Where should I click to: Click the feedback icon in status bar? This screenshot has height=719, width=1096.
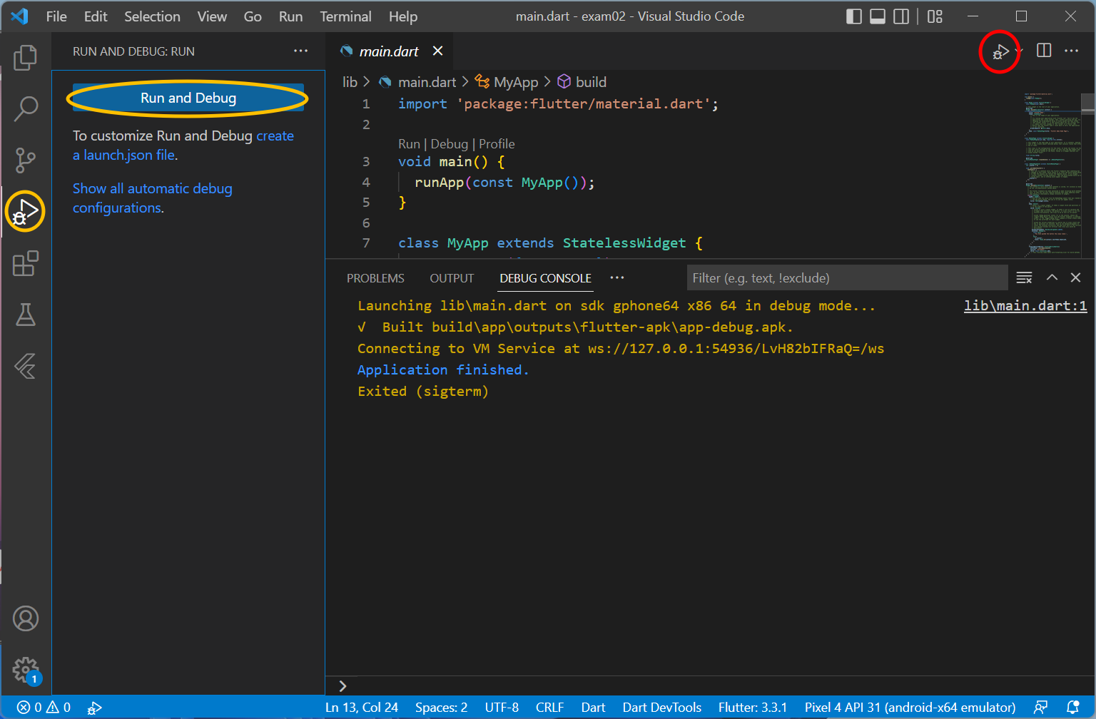[x=1041, y=708]
